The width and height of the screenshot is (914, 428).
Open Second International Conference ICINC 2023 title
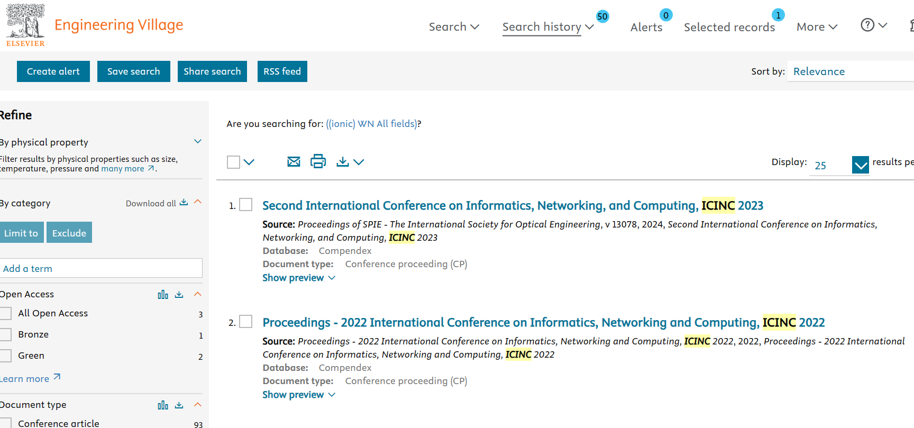coord(513,205)
